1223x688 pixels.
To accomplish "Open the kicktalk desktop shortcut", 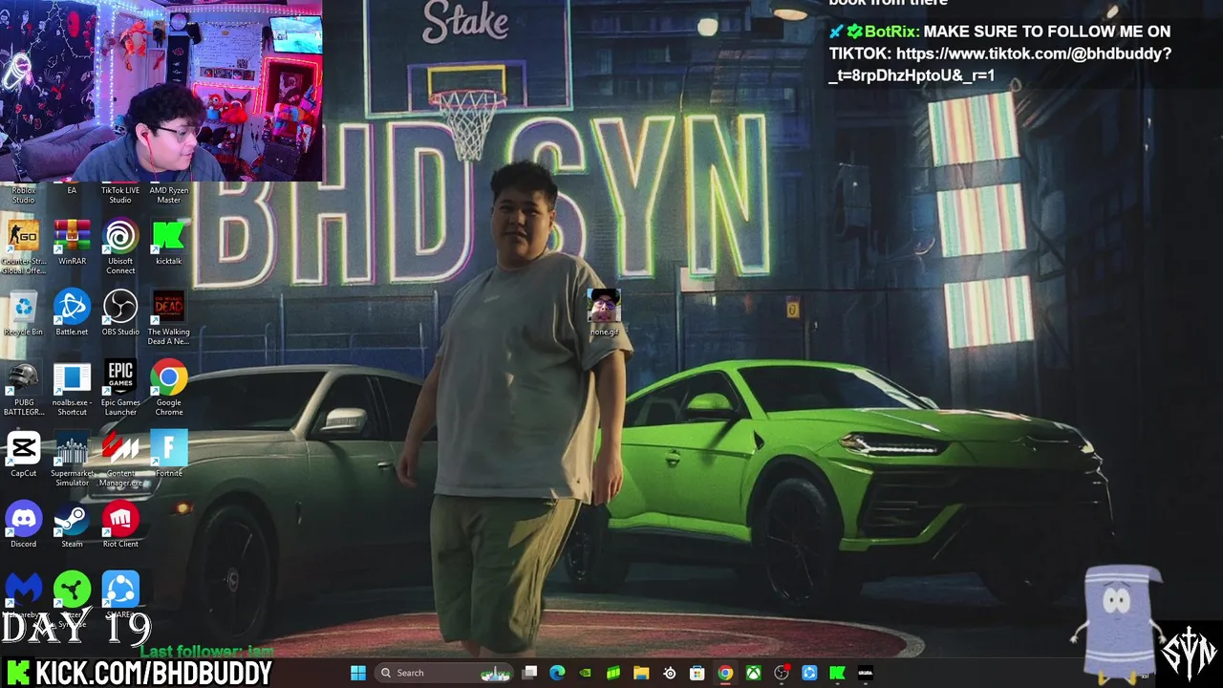I will click(168, 243).
